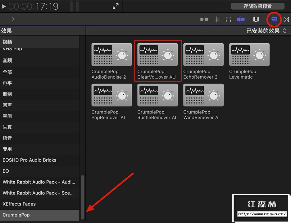Toggle fullscreen viewer arrows icon
Viewport: 291px width, 223px height.
[116, 6]
